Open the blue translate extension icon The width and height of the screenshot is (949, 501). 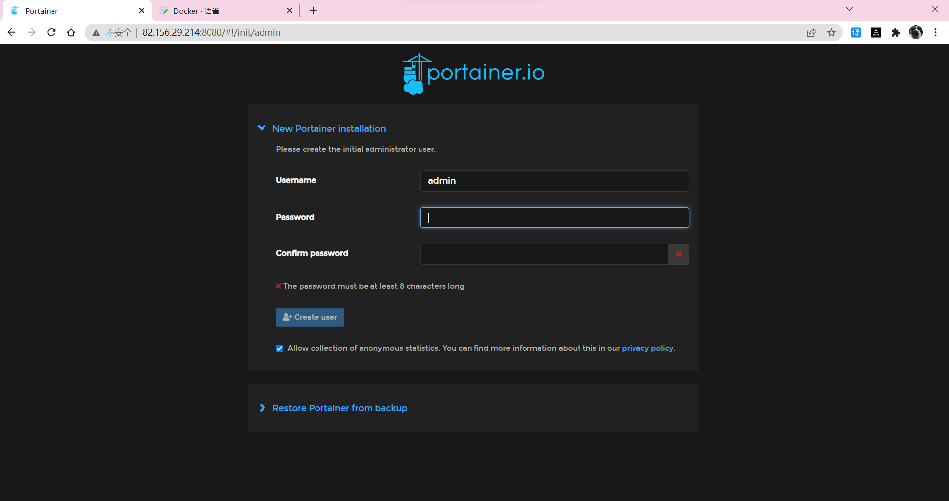856,33
